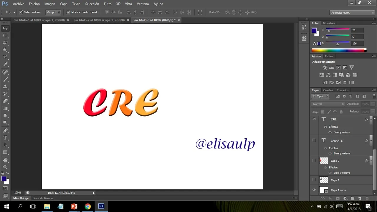Open the Tipo layer filter dropdown
Viewport: 377px width, 212px height.
pos(320,96)
